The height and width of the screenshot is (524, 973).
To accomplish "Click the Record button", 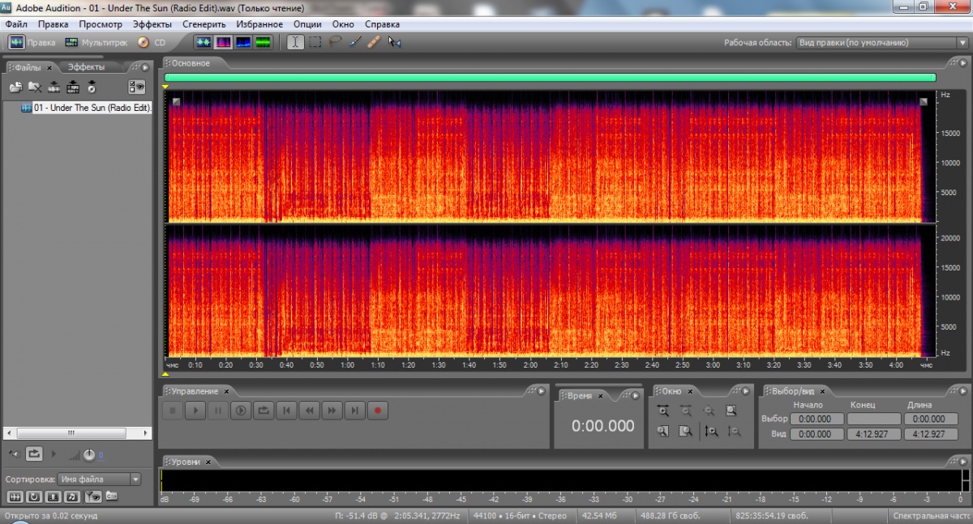I will coord(377,411).
